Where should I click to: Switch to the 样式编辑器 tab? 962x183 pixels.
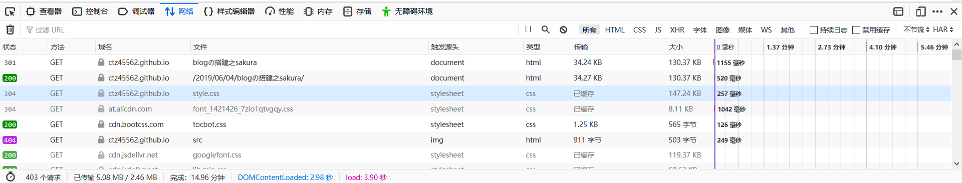point(229,11)
